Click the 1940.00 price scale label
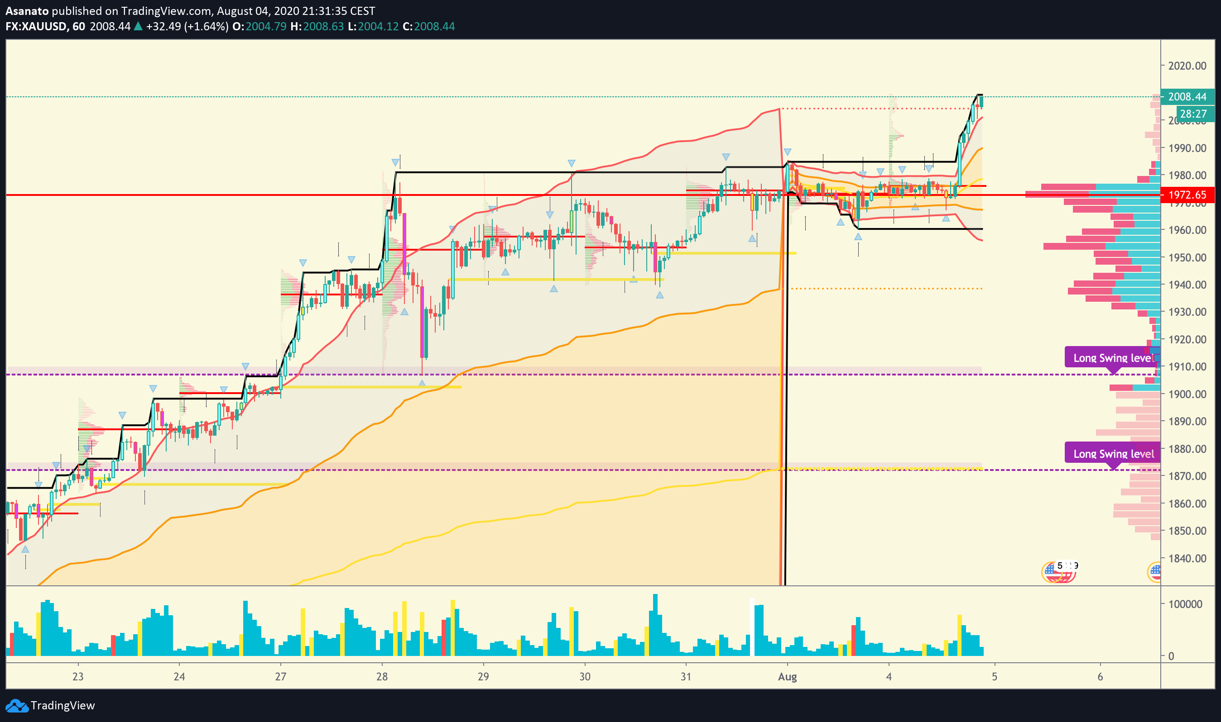 pyautogui.click(x=1187, y=285)
